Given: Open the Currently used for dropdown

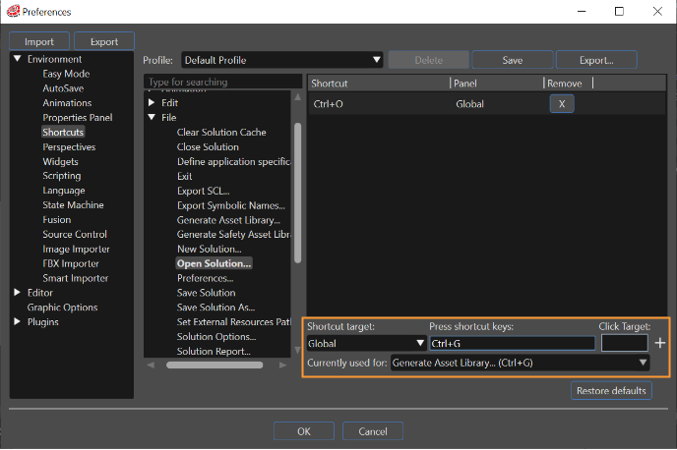Looking at the screenshot, I should point(520,363).
